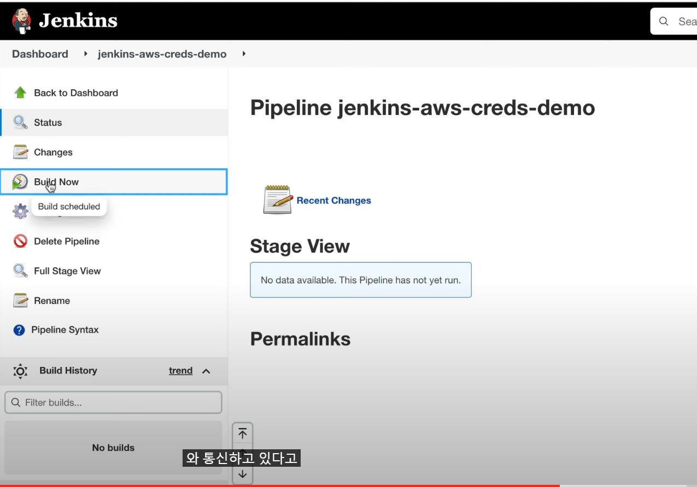Click the No builds text
The image size is (697, 487).
pyautogui.click(x=113, y=448)
